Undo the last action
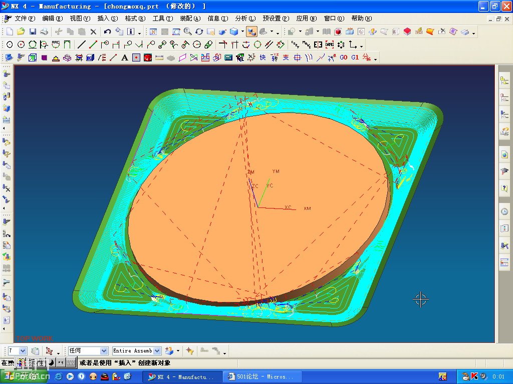This screenshot has width=513, height=384. coord(107,31)
